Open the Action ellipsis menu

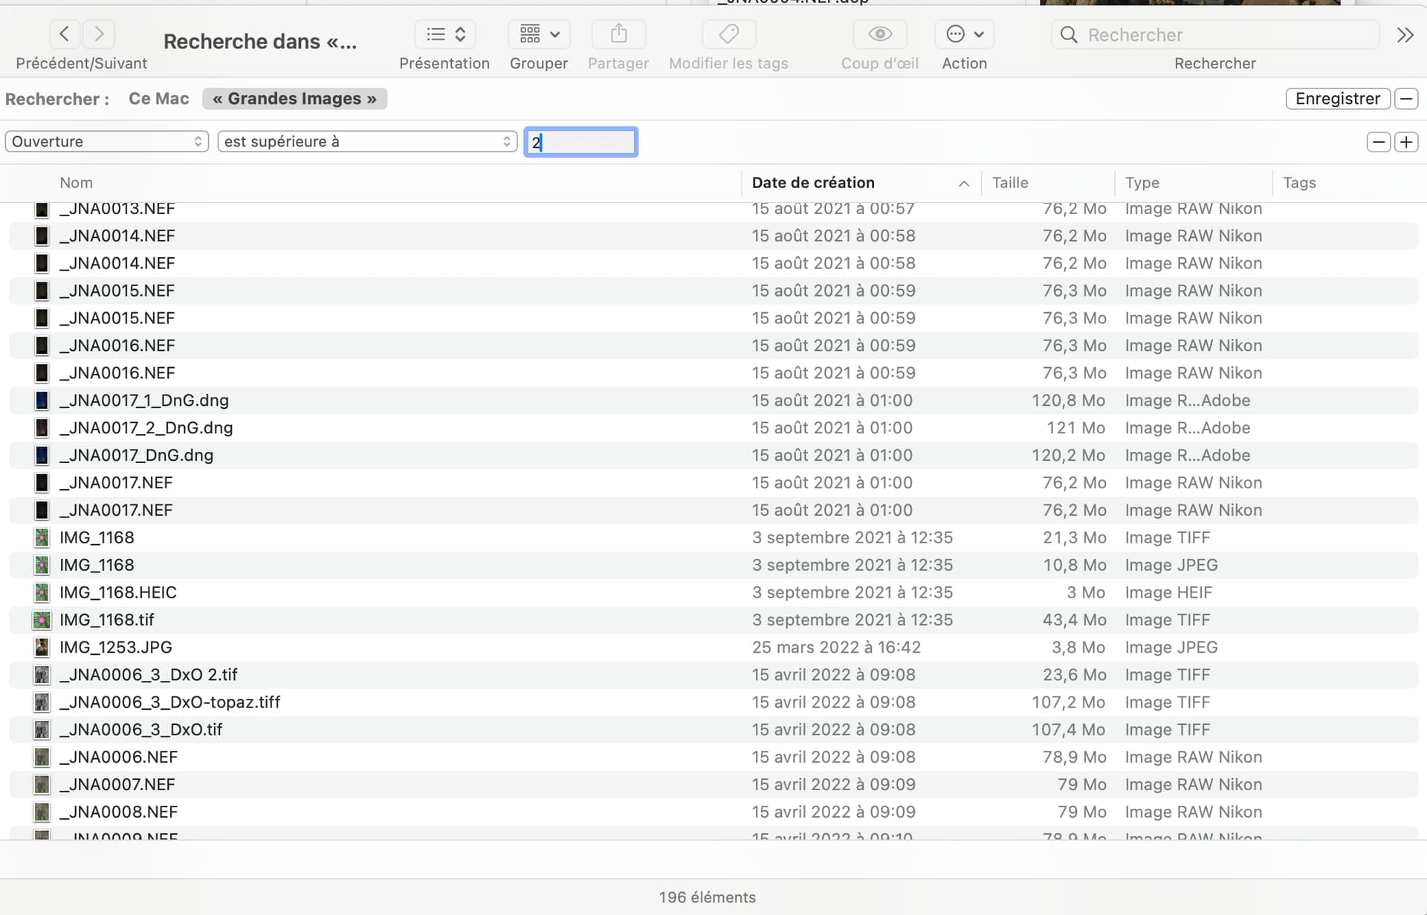(x=964, y=34)
